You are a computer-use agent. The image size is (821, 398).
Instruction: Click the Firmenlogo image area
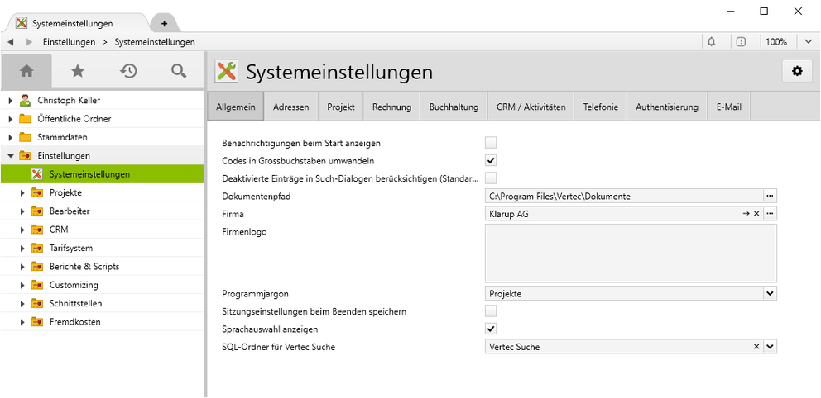[x=631, y=253]
